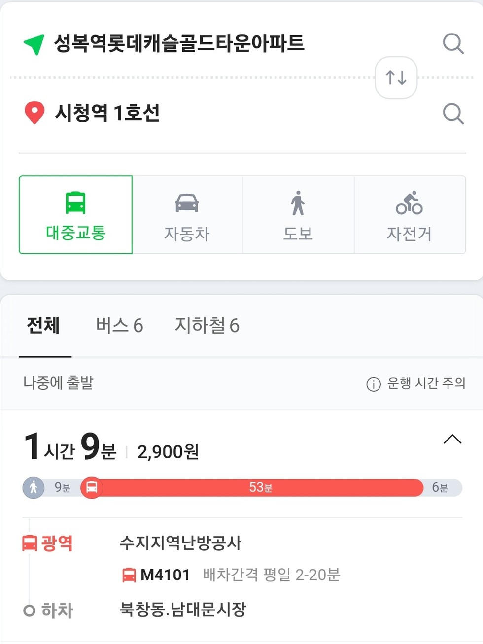The height and width of the screenshot is (644, 483).
Task: Tap the red destination pin icon
Action: tap(34, 113)
